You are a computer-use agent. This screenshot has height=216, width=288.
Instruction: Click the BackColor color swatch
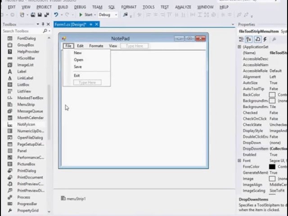(272, 95)
